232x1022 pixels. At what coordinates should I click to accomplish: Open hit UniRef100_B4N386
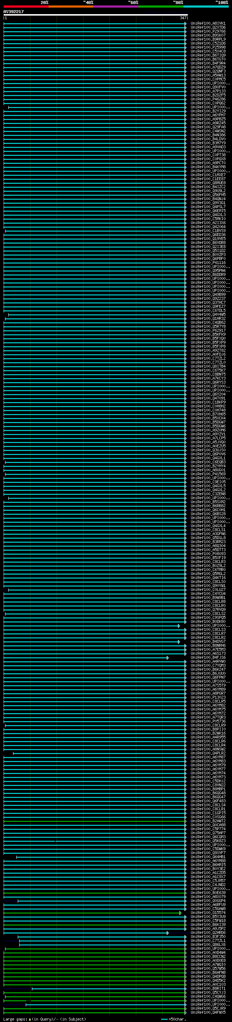[208, 135]
